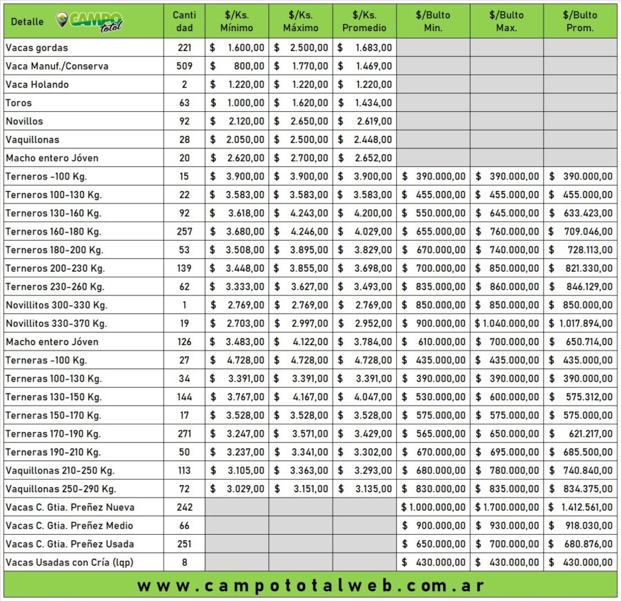This screenshot has height=601, width=621.
Task: Click the Campo Total logo
Action: click(90, 21)
